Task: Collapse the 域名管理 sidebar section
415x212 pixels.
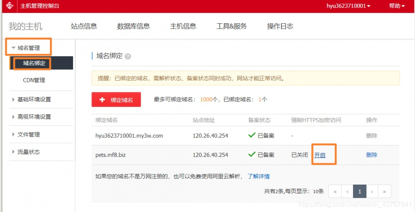Action: pos(28,48)
